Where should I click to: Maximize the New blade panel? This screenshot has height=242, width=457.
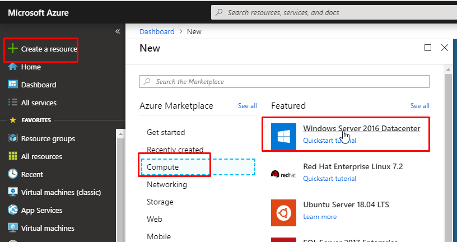(428, 48)
